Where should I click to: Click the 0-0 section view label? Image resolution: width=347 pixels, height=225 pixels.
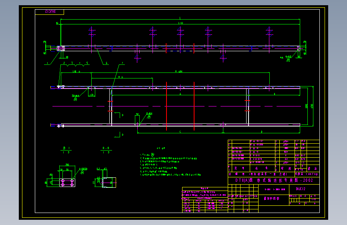click(106, 148)
